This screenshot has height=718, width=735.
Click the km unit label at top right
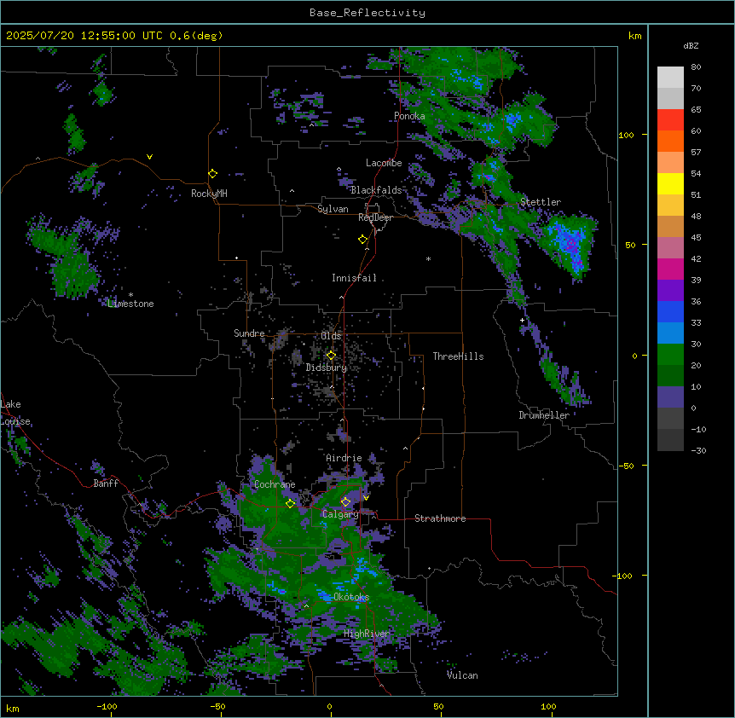[x=634, y=36]
